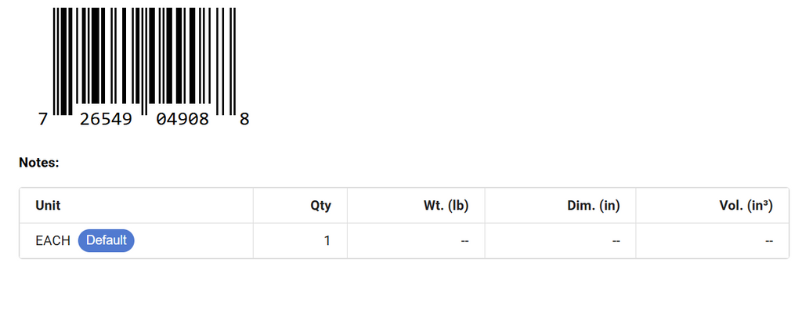The image size is (802, 313).
Task: Click the Notes: label
Action: coord(39,163)
